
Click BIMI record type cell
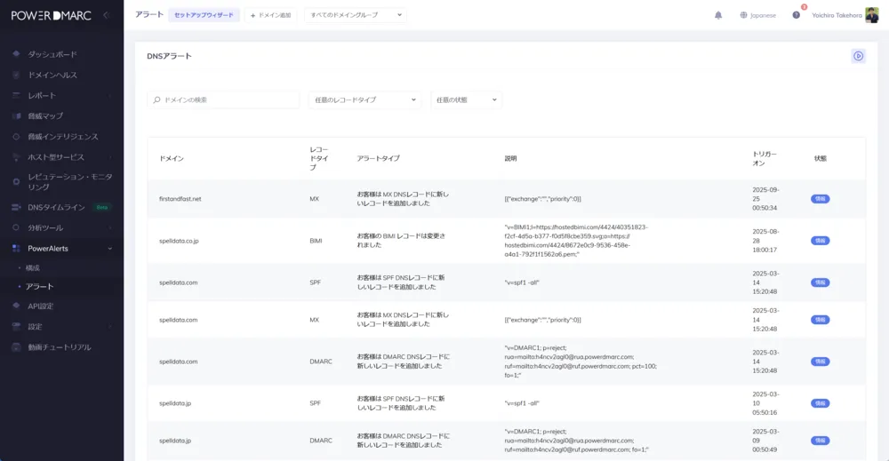(x=316, y=241)
